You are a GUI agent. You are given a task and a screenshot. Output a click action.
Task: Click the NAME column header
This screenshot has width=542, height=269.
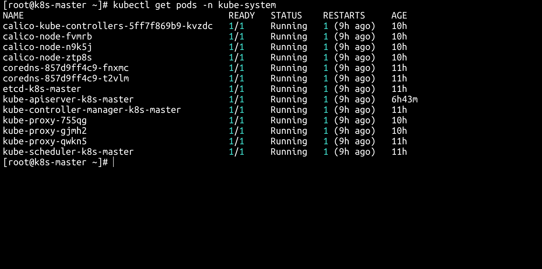[x=13, y=16]
